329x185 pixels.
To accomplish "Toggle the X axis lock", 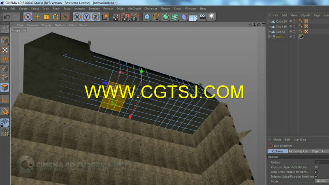I will pyautogui.click(x=77, y=17).
